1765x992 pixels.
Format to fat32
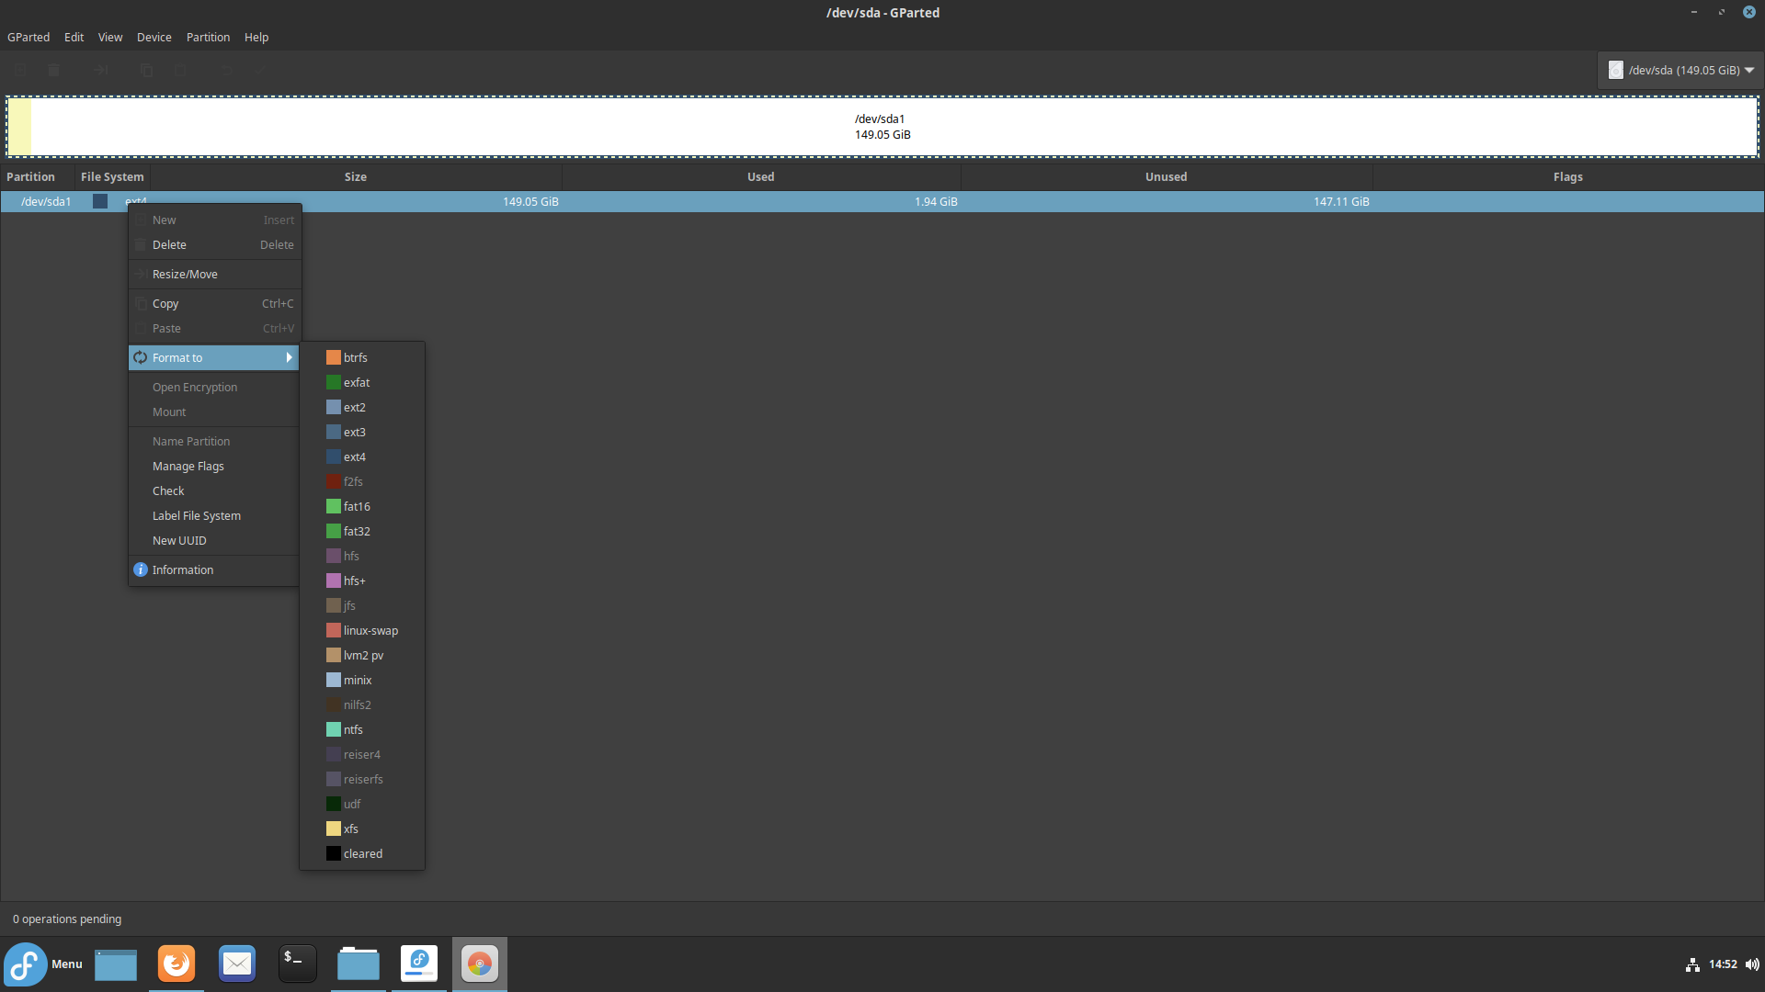coord(362,531)
